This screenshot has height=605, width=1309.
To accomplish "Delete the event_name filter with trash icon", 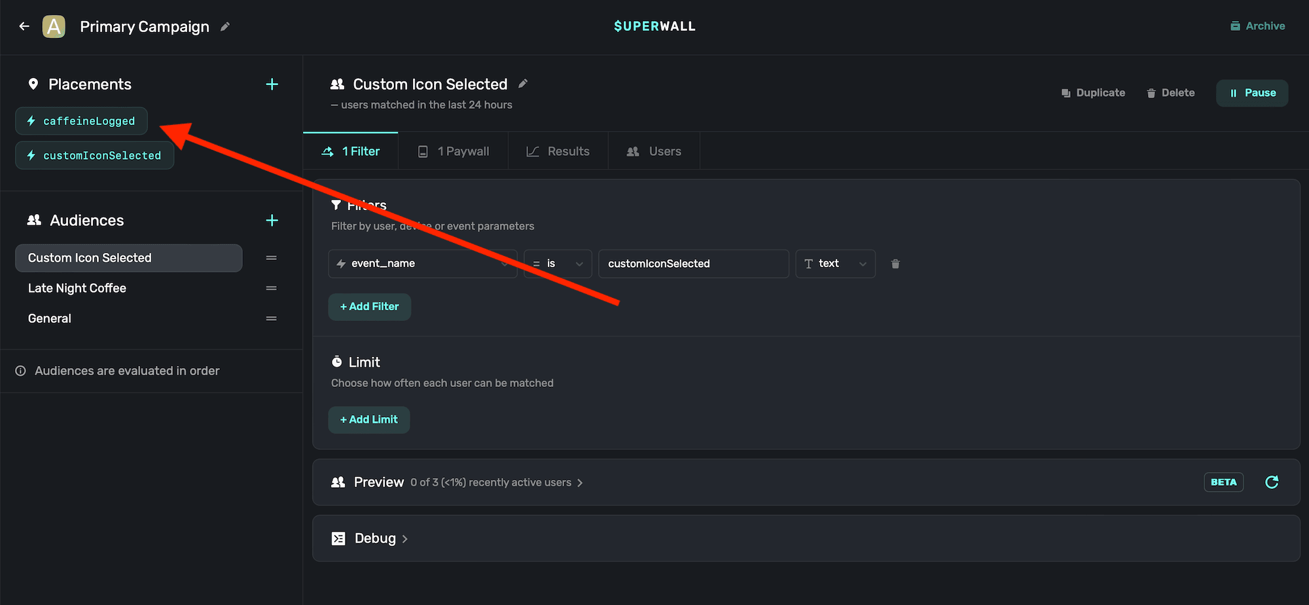I will pyautogui.click(x=895, y=264).
